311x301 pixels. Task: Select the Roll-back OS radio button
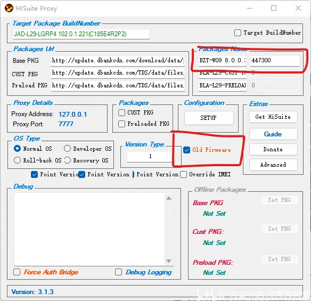(17, 160)
